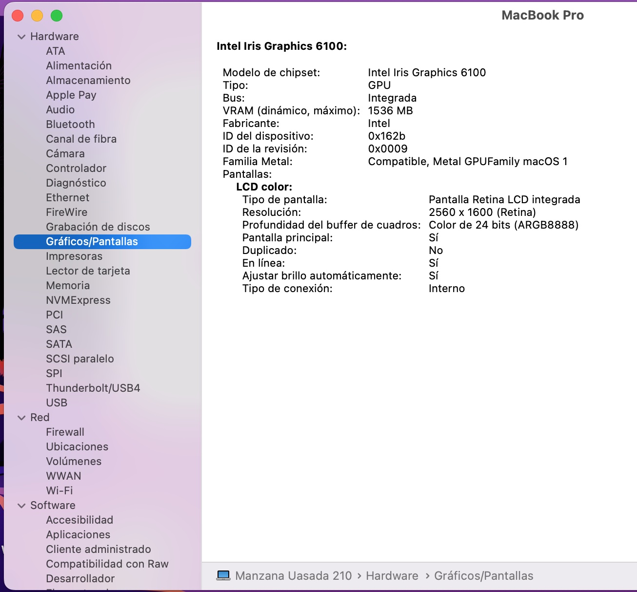Collapse the Software section chevron
This screenshot has height=592, width=637.
(x=21, y=506)
